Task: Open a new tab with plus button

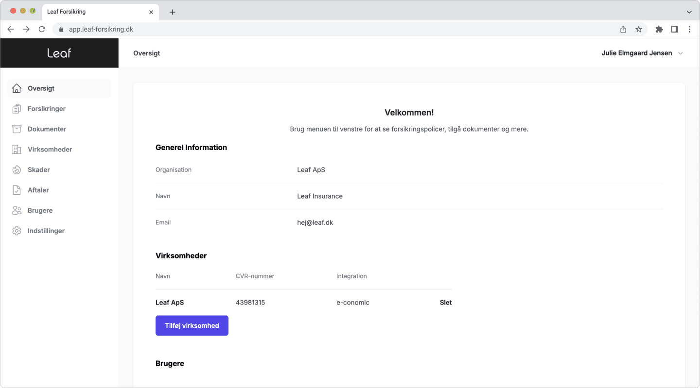Action: point(172,12)
